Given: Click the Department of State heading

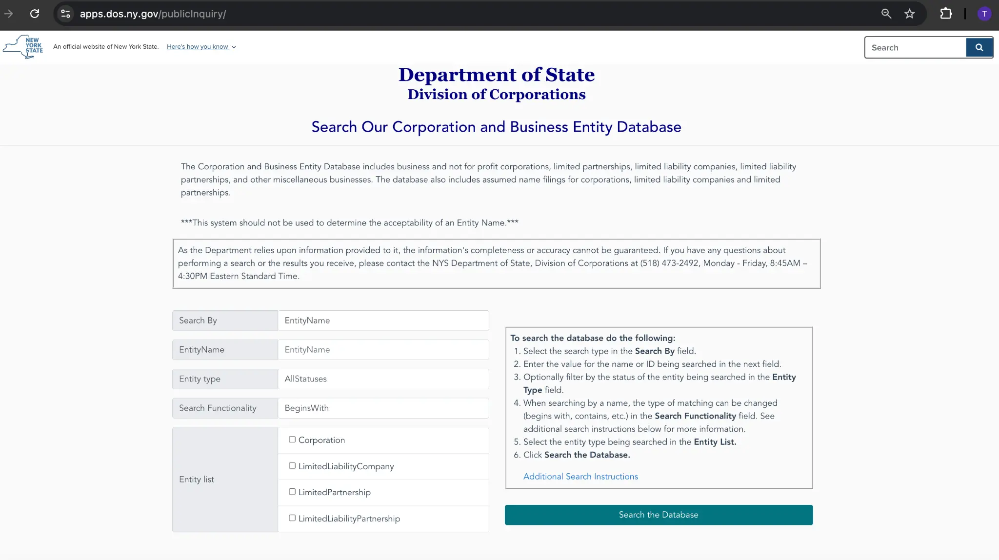Looking at the screenshot, I should [497, 75].
